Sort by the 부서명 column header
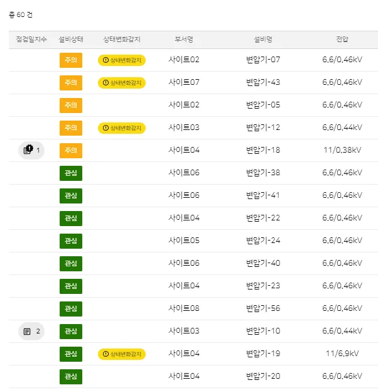The width and height of the screenshot is (378, 390). pos(184,40)
